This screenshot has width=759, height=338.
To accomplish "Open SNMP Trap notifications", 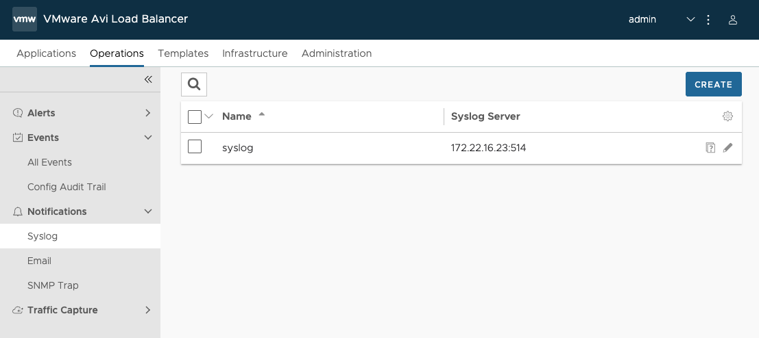I will 53,285.
